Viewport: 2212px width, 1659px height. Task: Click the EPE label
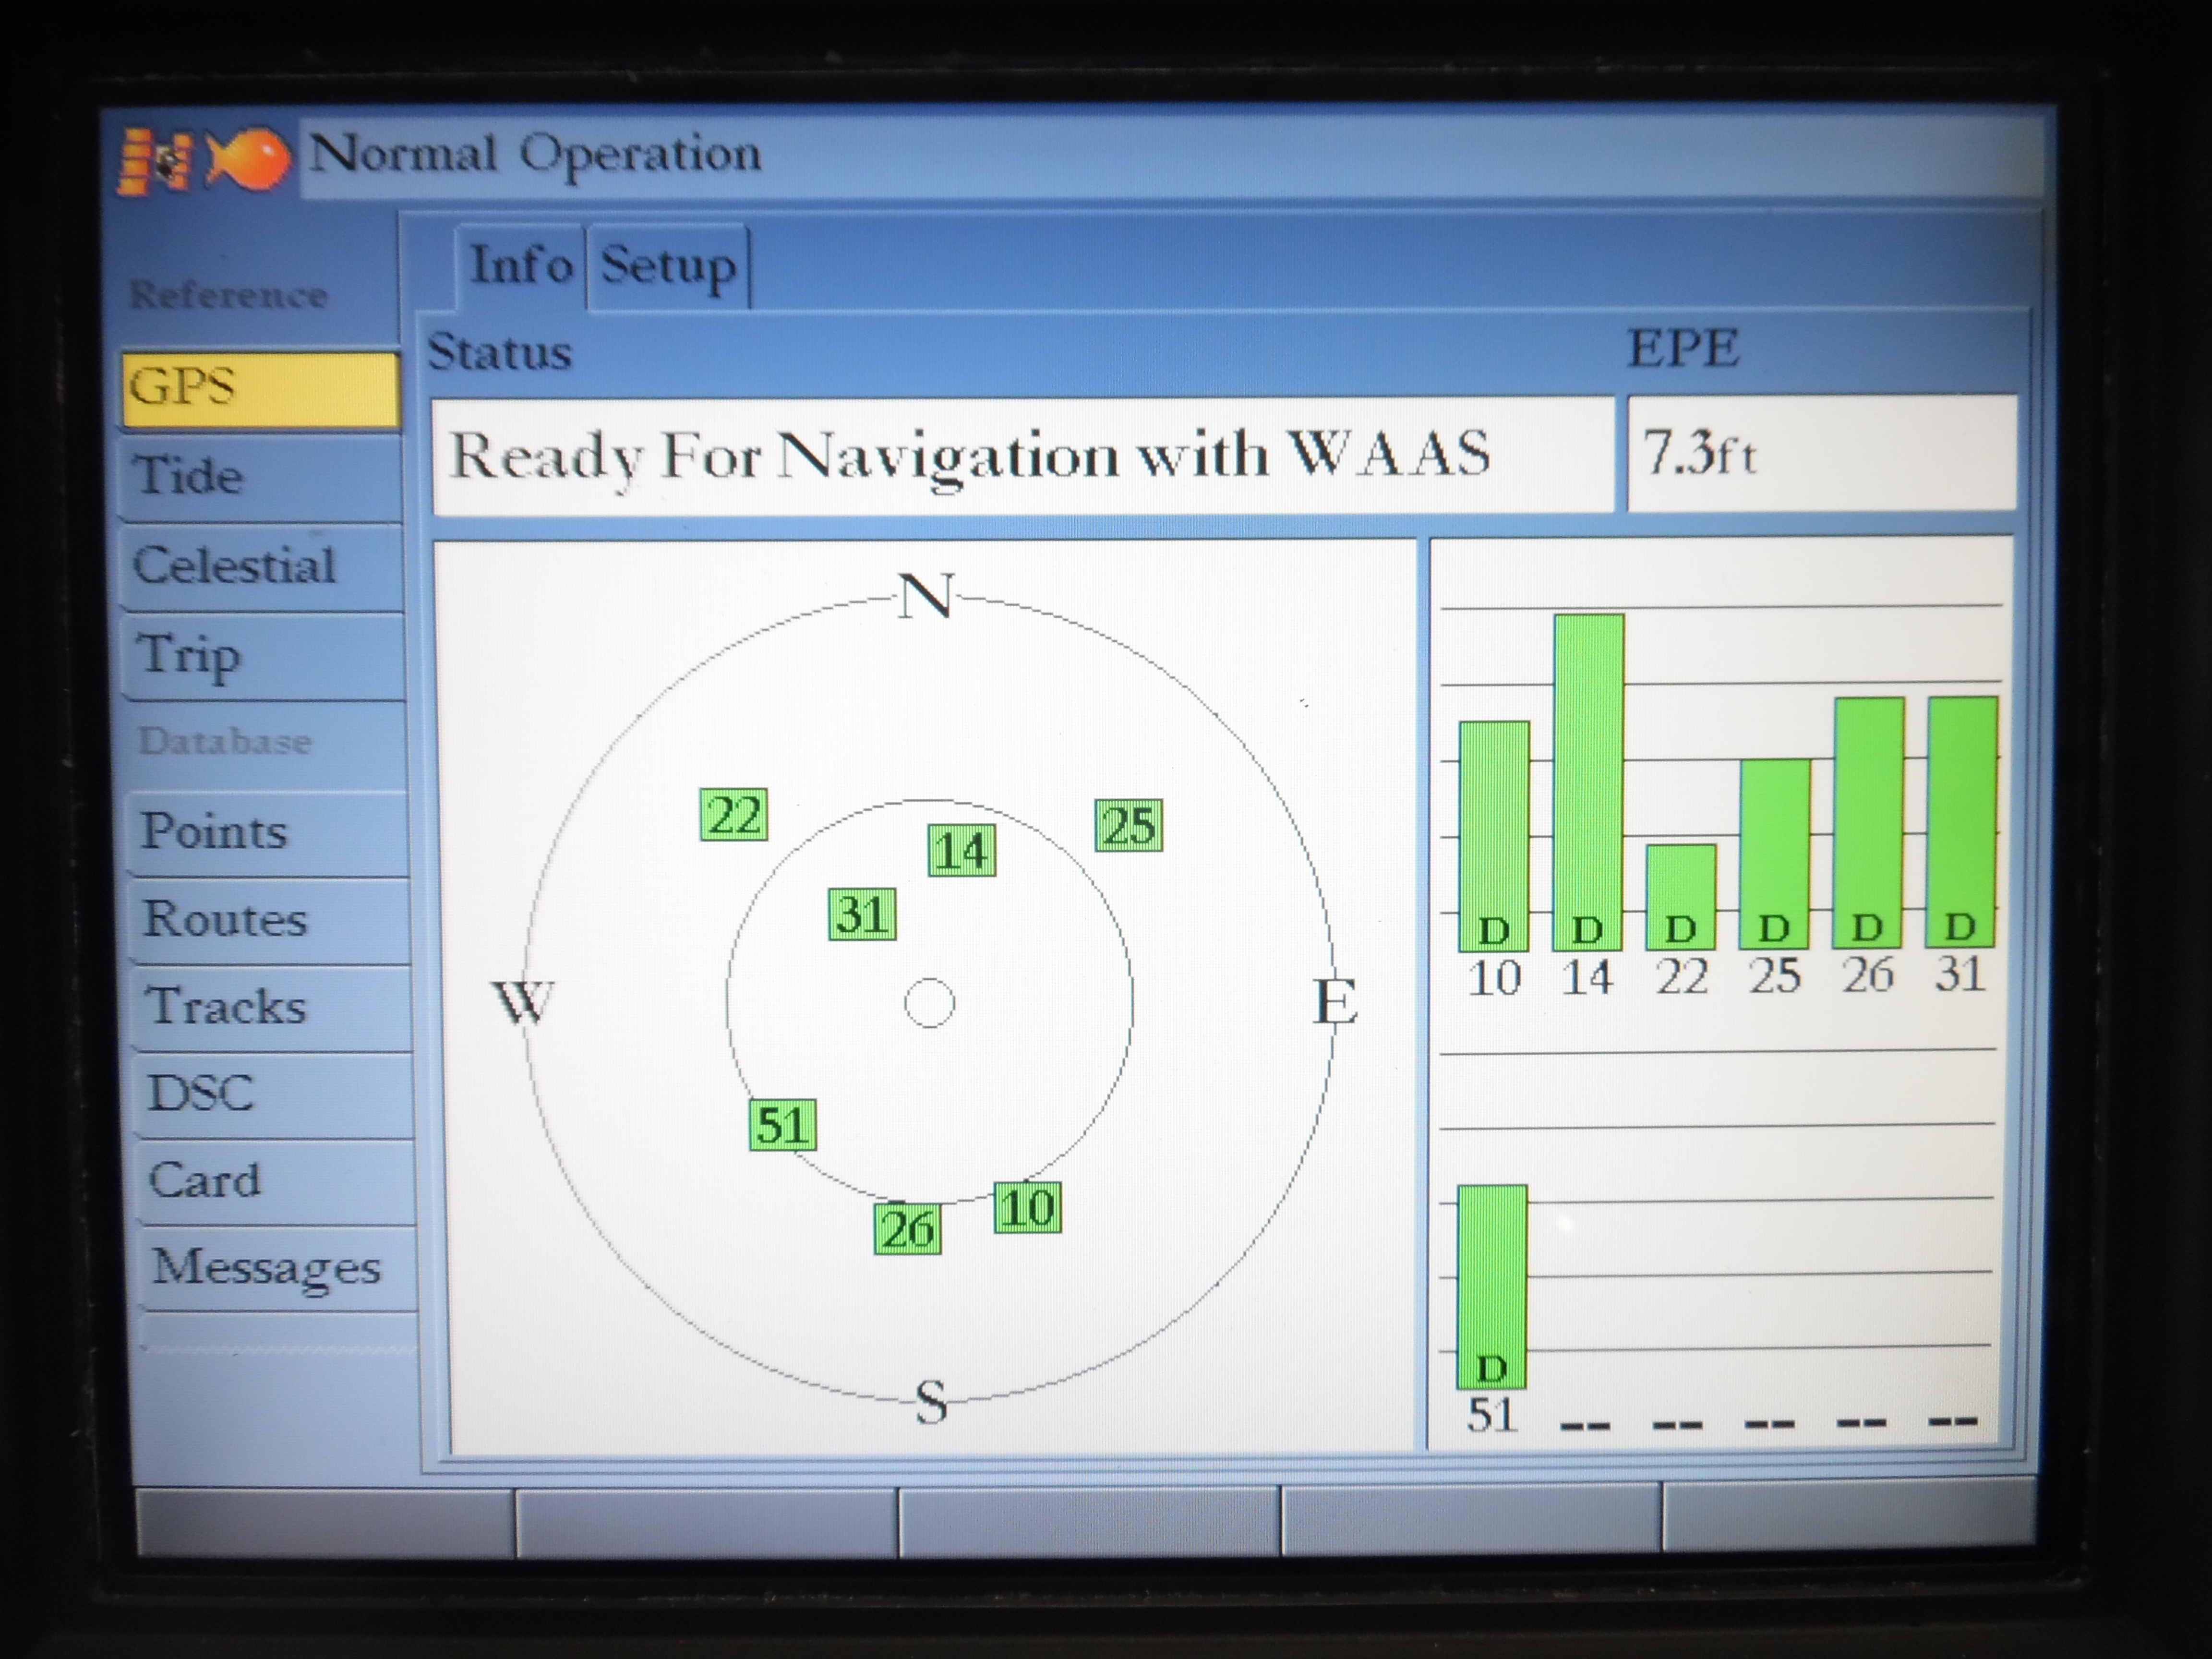coord(1684,349)
